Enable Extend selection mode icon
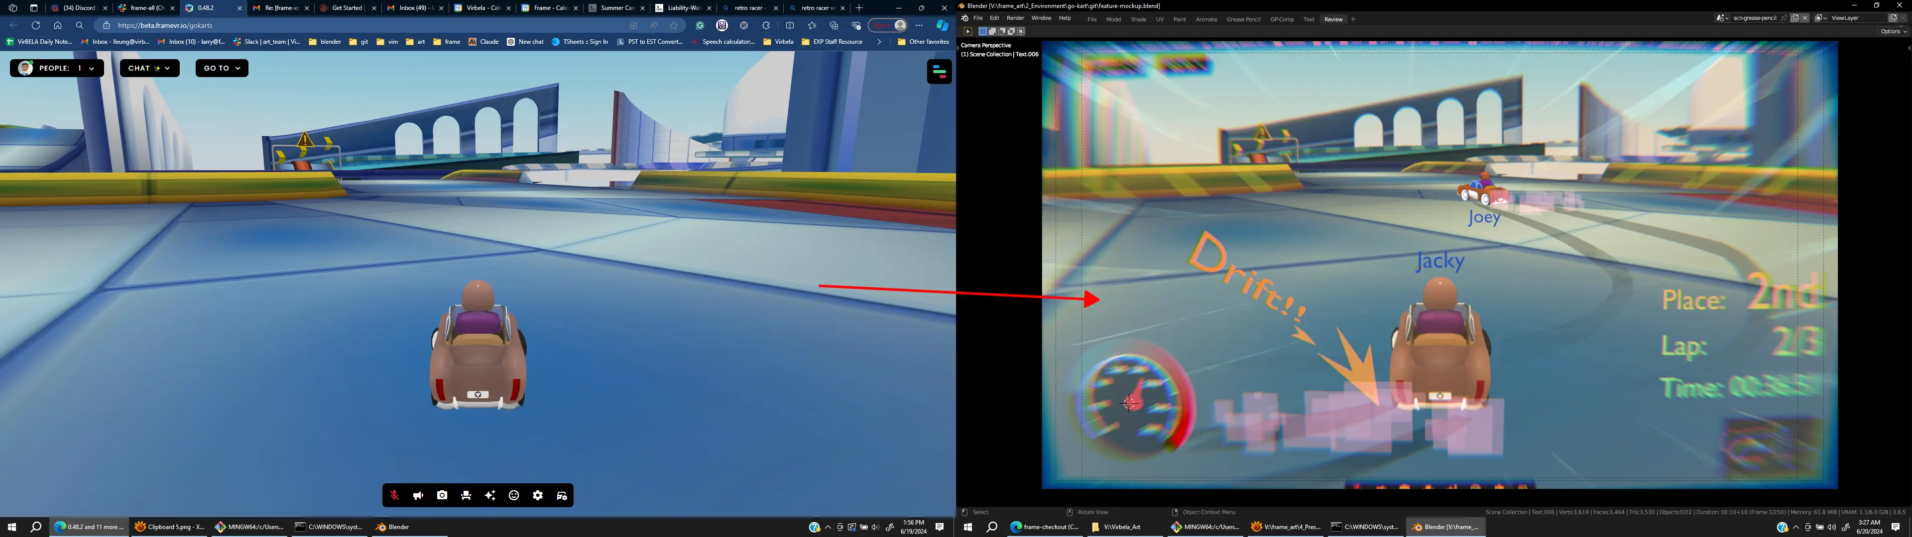The image size is (1912, 537). coord(992,32)
